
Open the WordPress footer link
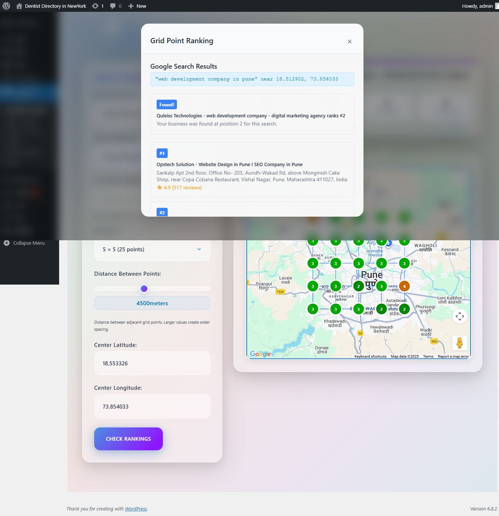point(136,509)
